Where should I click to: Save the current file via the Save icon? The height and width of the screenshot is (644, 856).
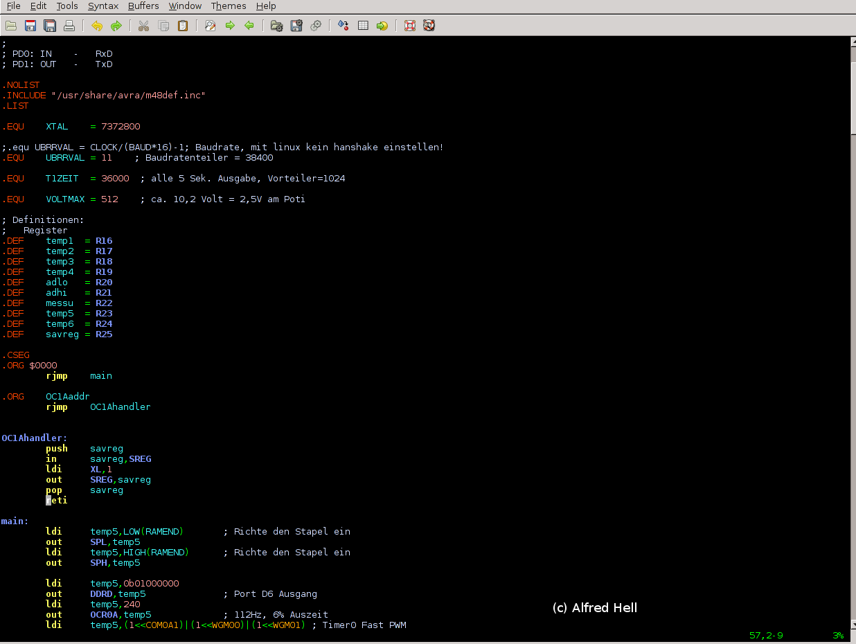(30, 26)
